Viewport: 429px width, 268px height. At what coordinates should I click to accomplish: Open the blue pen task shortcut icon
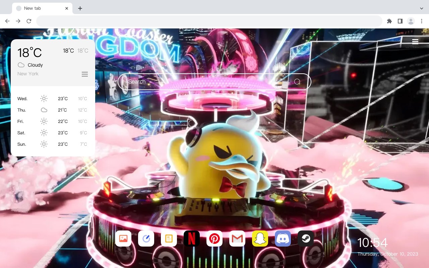(146, 239)
